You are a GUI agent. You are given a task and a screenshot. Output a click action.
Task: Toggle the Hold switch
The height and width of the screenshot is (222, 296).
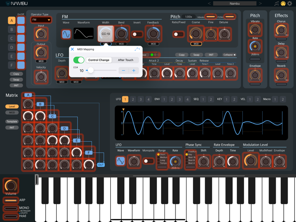point(11,217)
